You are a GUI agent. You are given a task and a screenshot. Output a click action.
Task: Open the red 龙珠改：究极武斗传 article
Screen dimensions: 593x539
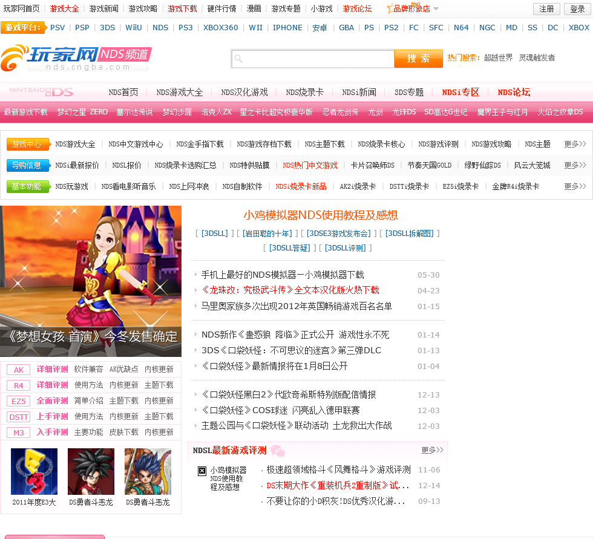click(x=290, y=290)
